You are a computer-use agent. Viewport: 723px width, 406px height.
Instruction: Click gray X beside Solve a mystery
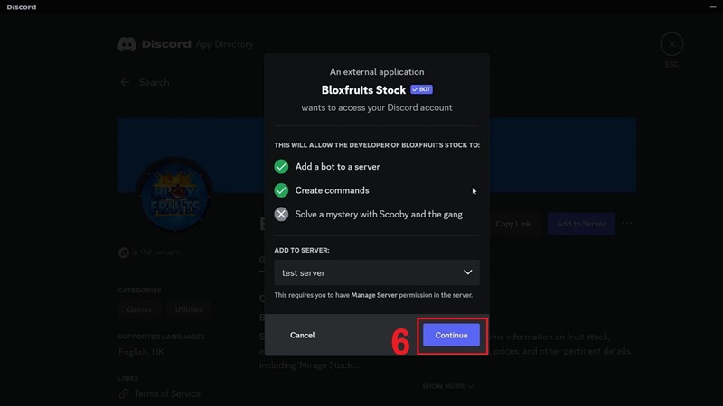pos(281,214)
